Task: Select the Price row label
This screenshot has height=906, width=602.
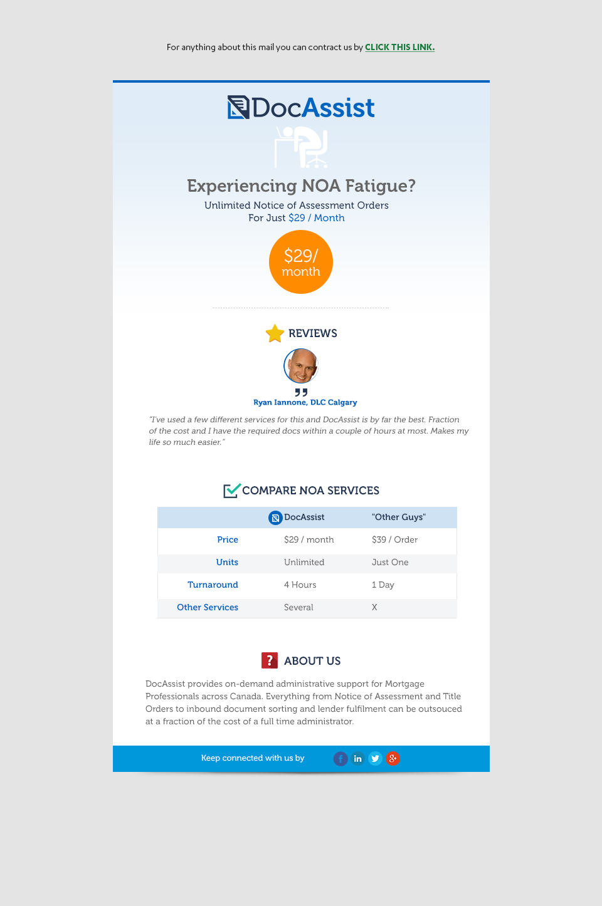Action: (x=228, y=539)
